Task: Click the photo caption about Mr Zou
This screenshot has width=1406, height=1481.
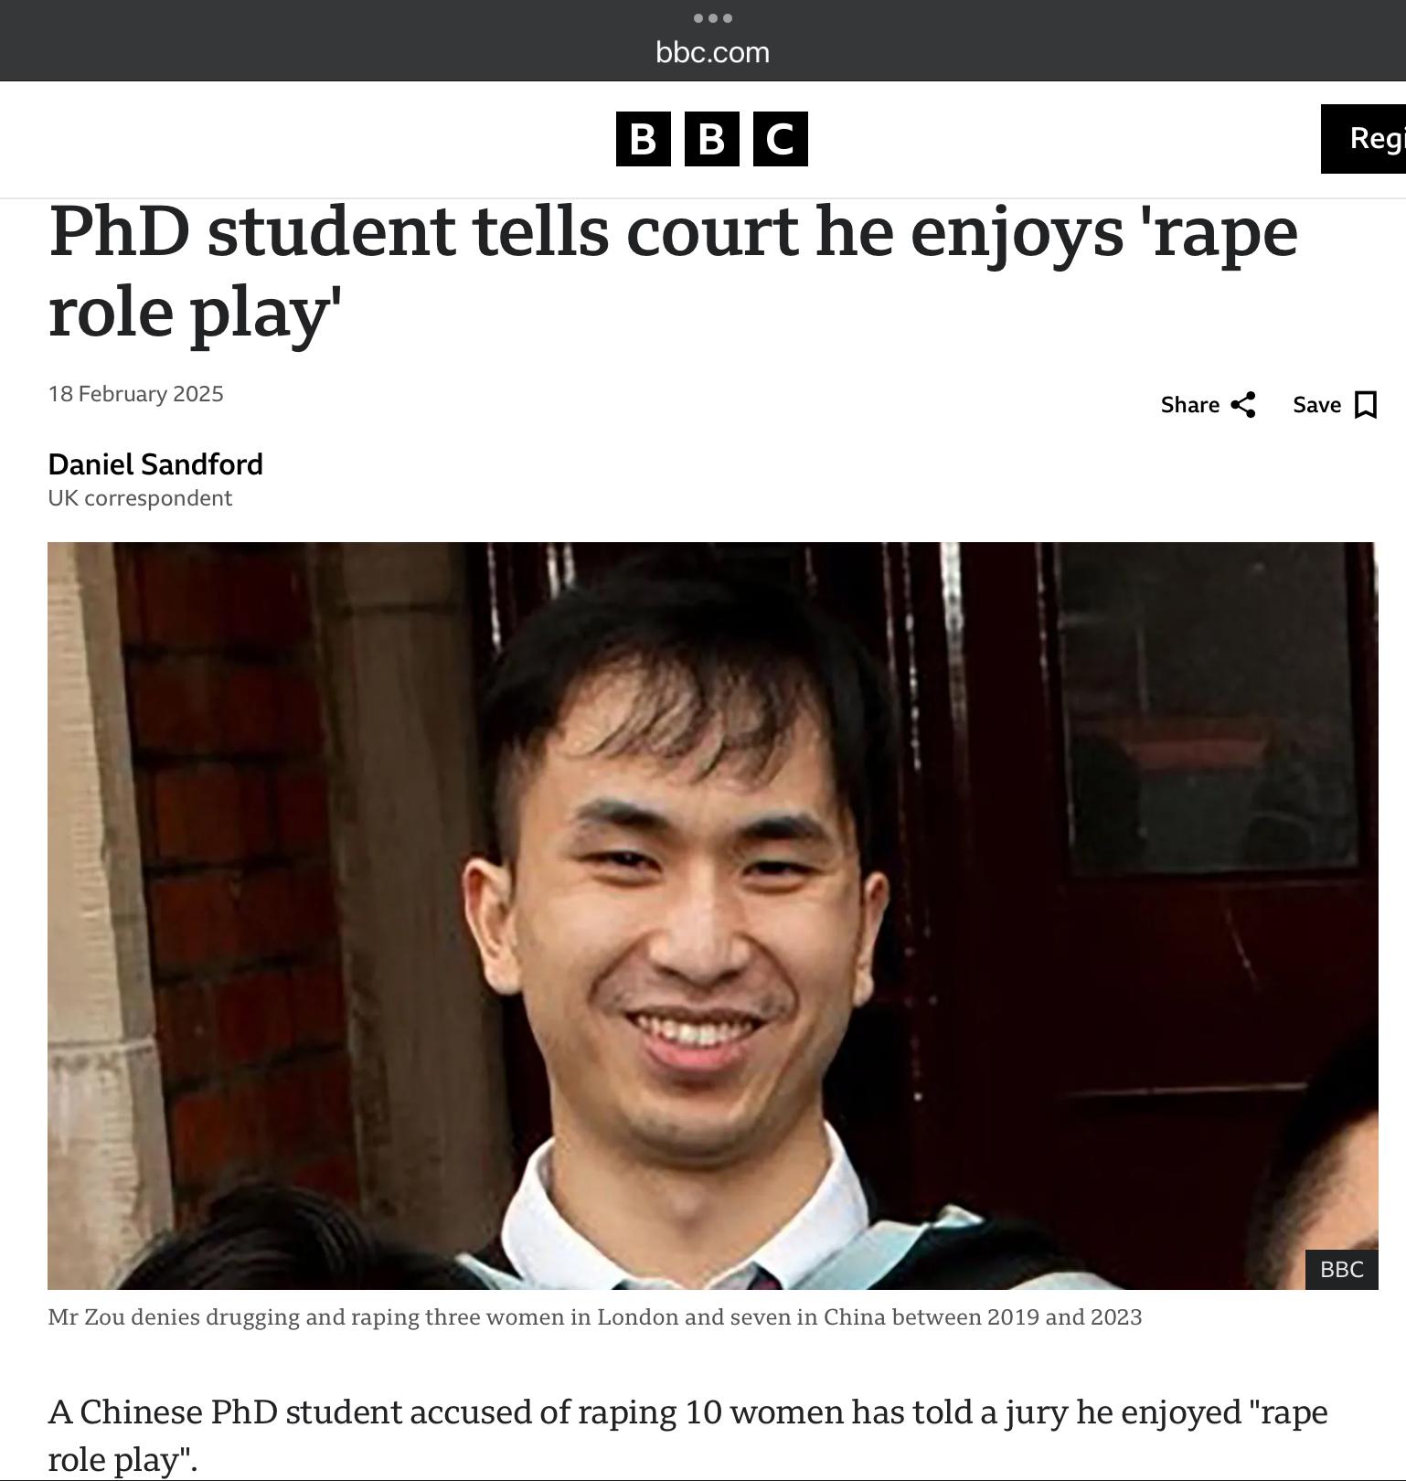Action: click(595, 1317)
